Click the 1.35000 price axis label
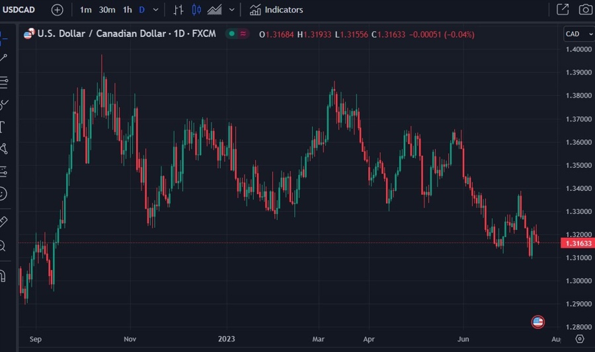 [x=578, y=165]
